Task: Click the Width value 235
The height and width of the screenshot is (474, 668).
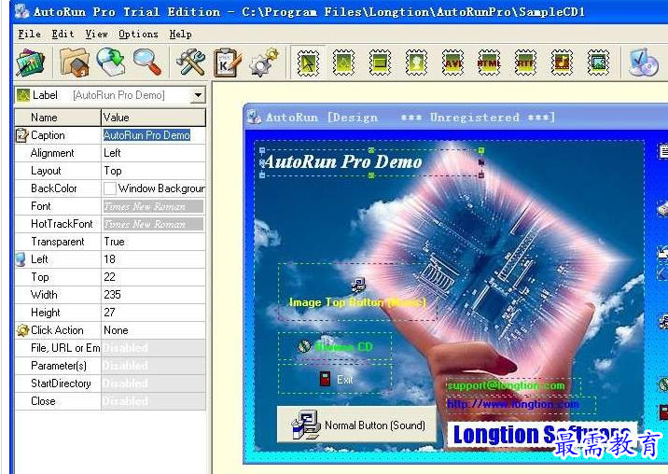Action: pyautogui.click(x=153, y=295)
